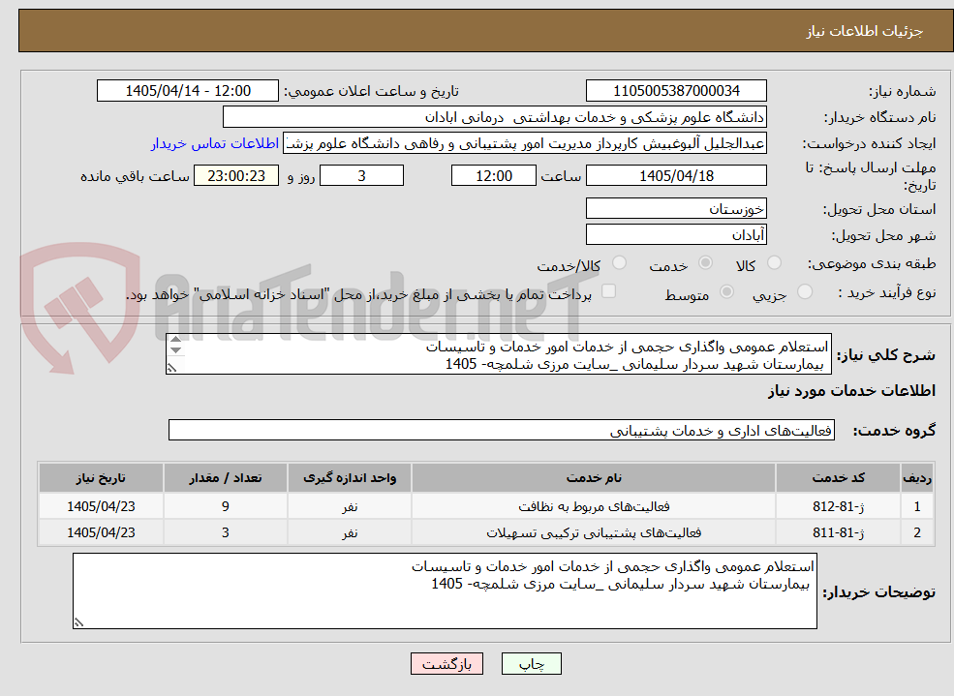Select the جزیی purchase type radio
The image size is (954, 696).
coord(804,291)
